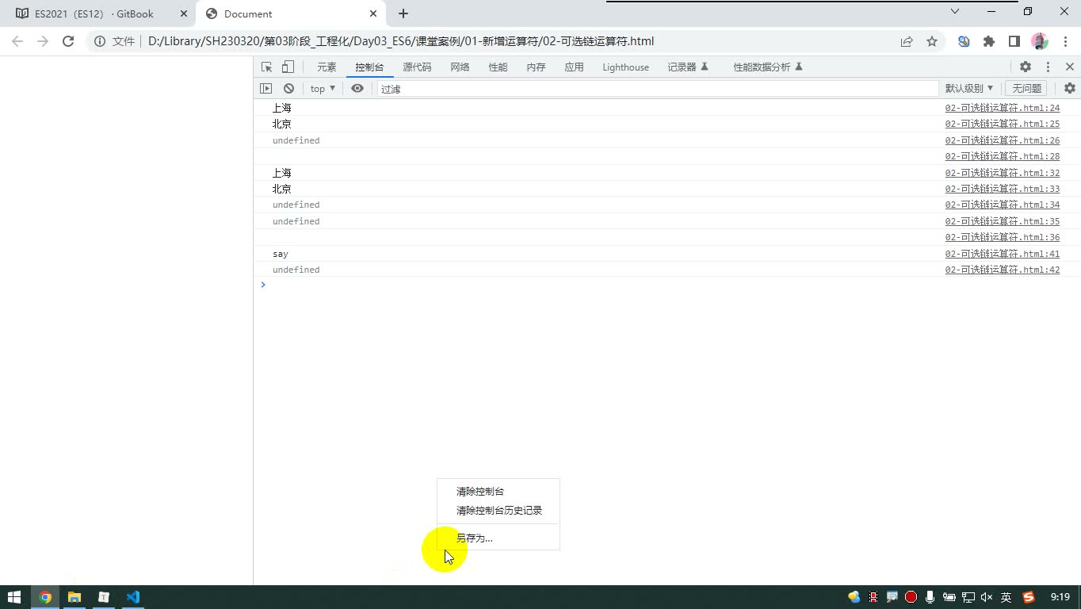Reload the current page
This screenshot has height=609, width=1081.
click(68, 41)
